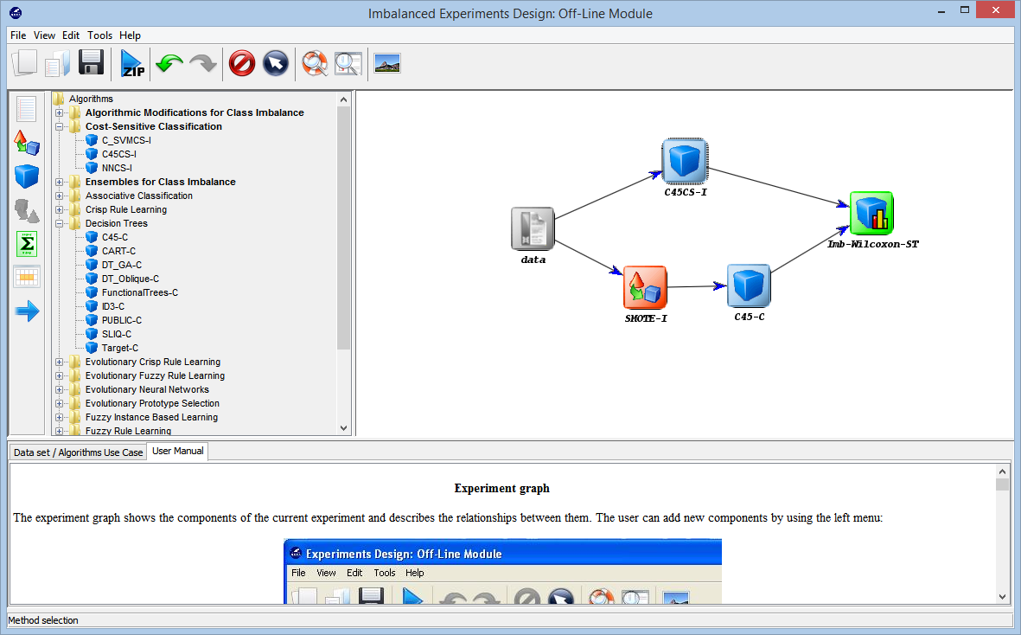Click the Open experiment toolbar icon
Image resolution: width=1021 pixels, height=635 pixels.
(x=58, y=63)
